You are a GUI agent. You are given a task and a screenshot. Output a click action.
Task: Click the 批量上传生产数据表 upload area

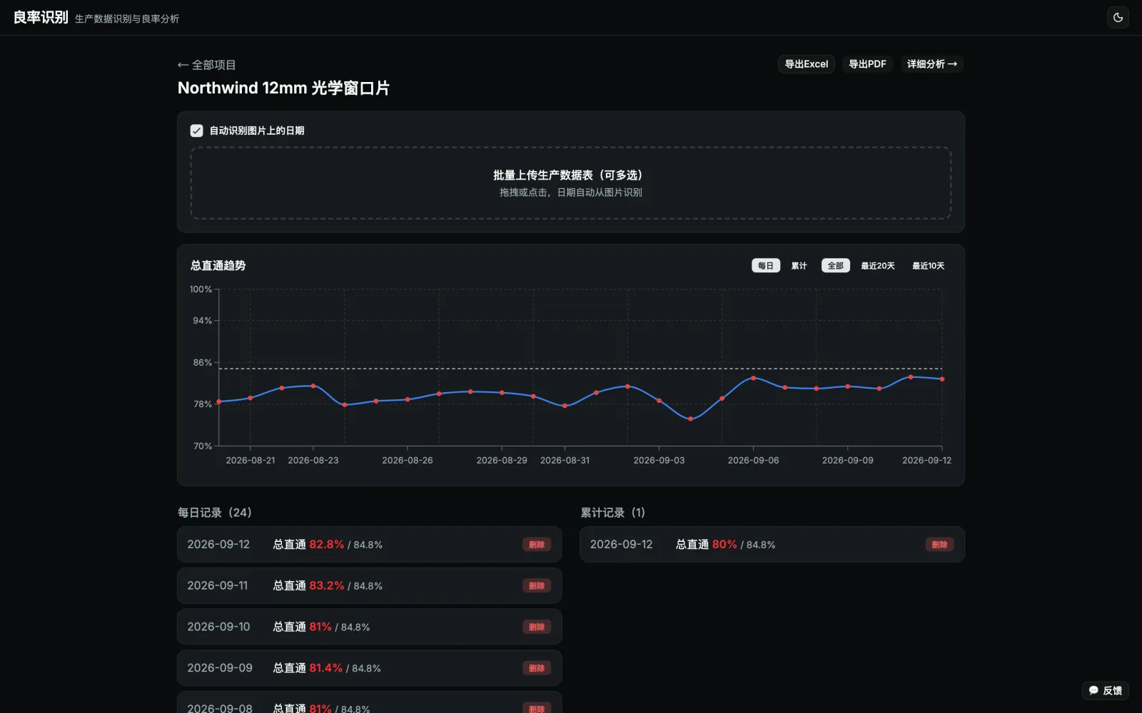(570, 183)
